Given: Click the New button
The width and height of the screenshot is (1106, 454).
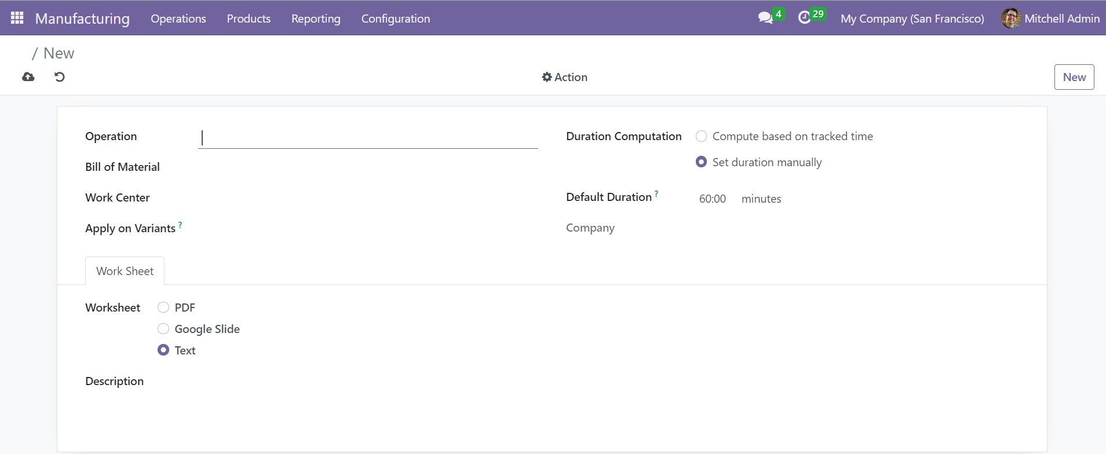Looking at the screenshot, I should pos(1074,77).
